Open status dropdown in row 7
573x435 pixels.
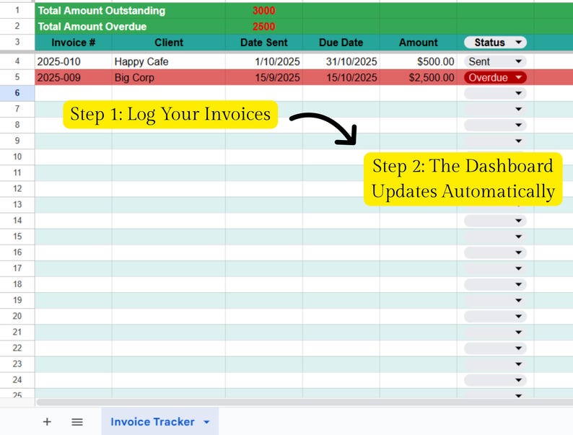[495, 109]
